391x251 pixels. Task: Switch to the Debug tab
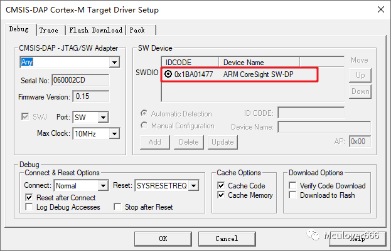pos(19,29)
